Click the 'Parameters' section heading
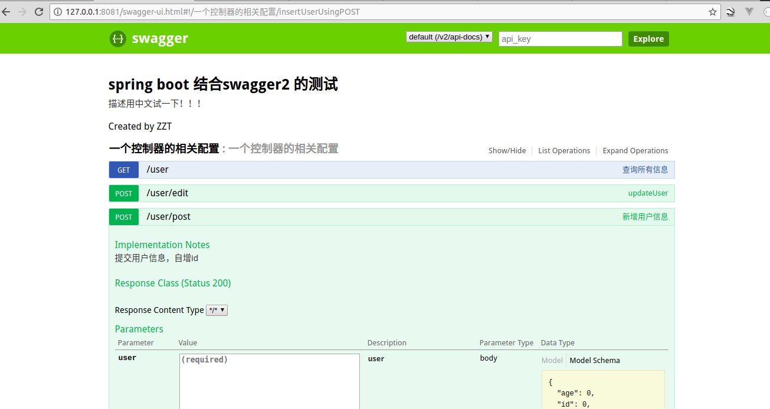Screen dimensions: 770x409 pos(139,329)
